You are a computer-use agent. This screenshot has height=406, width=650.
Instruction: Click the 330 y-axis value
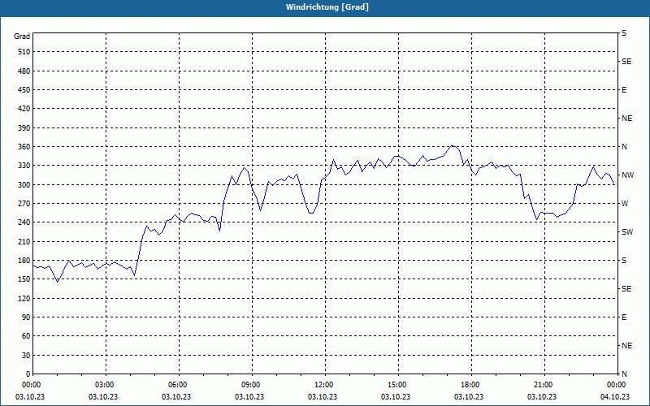pyautogui.click(x=24, y=166)
